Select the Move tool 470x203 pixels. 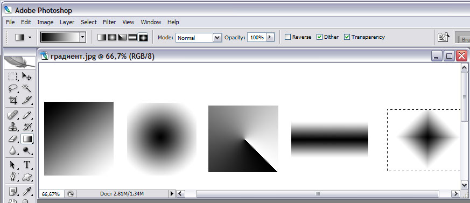point(27,77)
